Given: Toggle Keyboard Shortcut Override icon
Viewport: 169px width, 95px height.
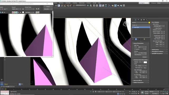Looking at the screenshot, I should 59,6.
